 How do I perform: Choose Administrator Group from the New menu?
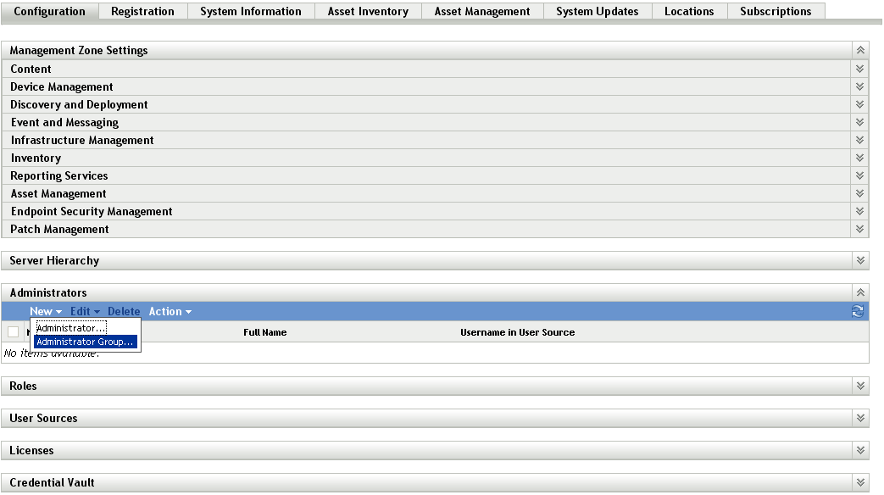[x=86, y=342]
